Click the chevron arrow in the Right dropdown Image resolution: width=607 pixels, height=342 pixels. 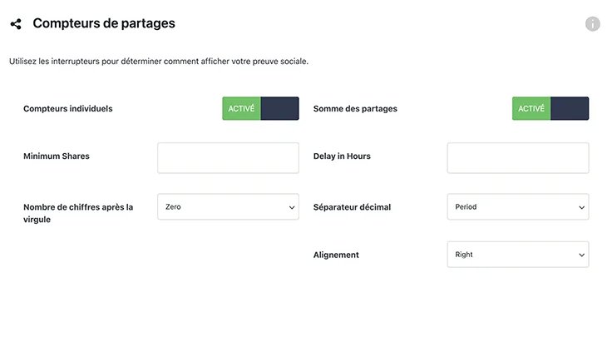(581, 255)
